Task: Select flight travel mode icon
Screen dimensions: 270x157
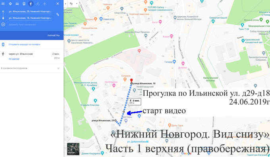Action: click(44, 4)
